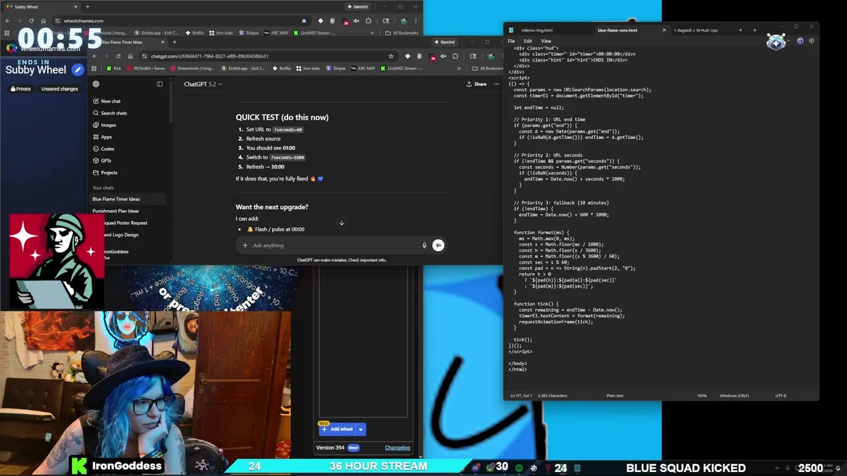This screenshot has width=847, height=476.
Task: Click the plus attach icon in prompt box
Action: click(245, 245)
